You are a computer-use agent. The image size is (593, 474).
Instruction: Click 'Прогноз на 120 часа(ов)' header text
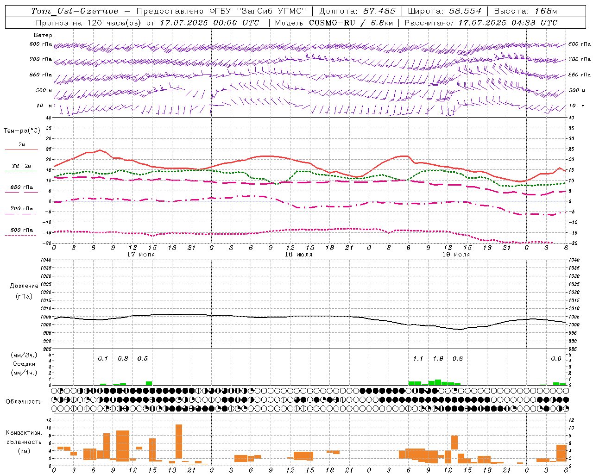pyautogui.click(x=89, y=22)
